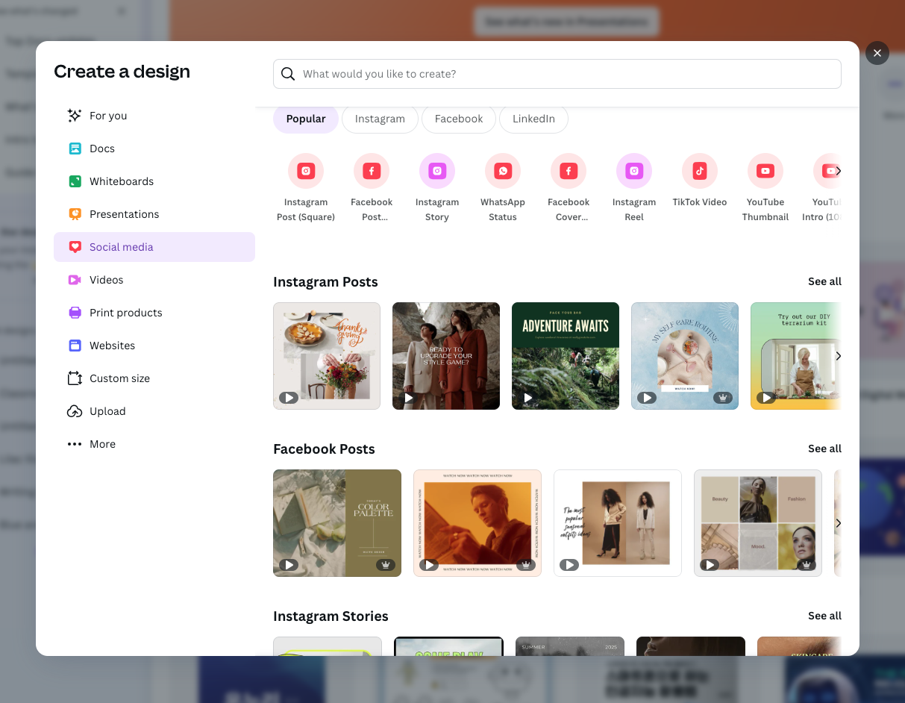See all Facebook Posts

824,449
